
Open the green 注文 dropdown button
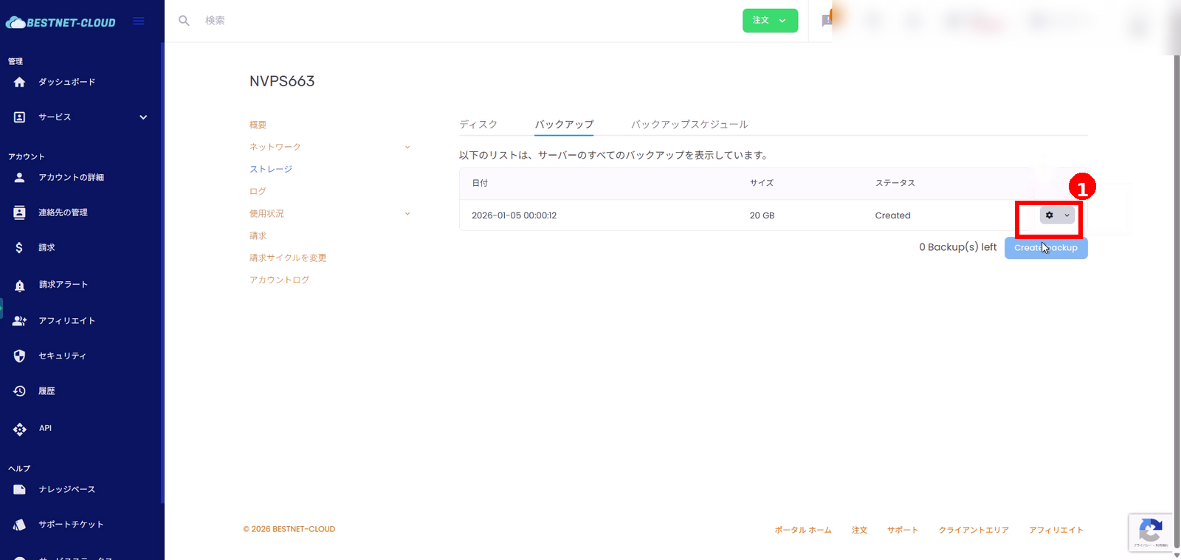point(769,21)
